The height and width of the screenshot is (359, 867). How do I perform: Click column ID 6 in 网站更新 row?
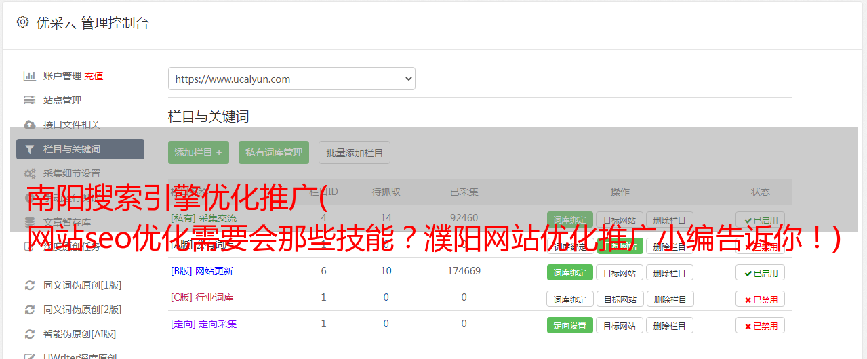[323, 271]
